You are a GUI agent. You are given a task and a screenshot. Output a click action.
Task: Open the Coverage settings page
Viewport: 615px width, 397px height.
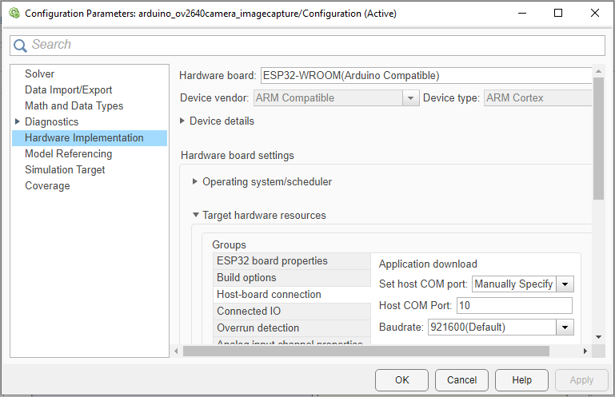click(x=47, y=185)
